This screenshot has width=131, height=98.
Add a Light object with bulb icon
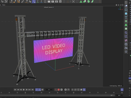(126, 52)
